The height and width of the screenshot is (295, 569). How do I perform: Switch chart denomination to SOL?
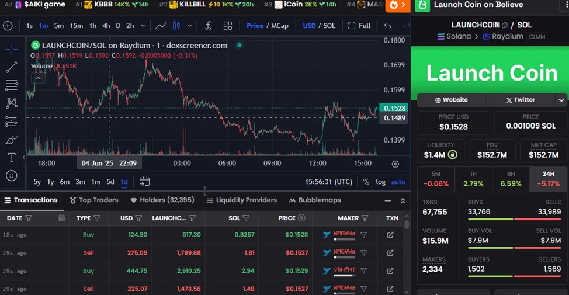[329, 26]
